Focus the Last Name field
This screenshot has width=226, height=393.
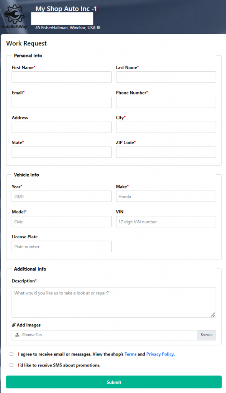coord(166,77)
